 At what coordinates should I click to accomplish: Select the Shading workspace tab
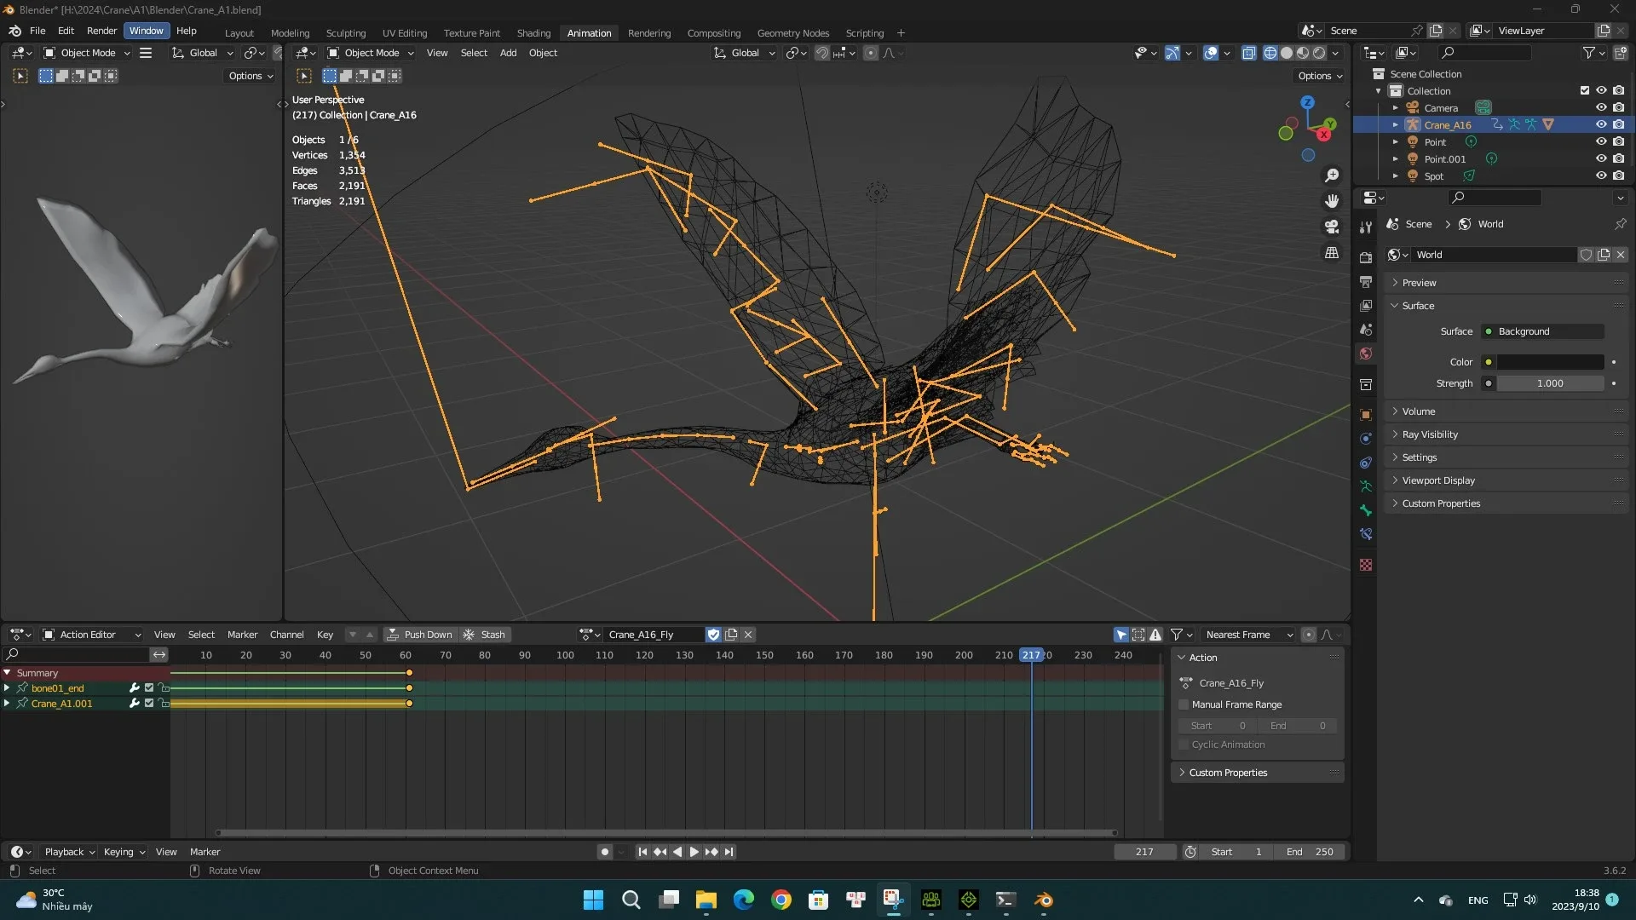(x=533, y=32)
